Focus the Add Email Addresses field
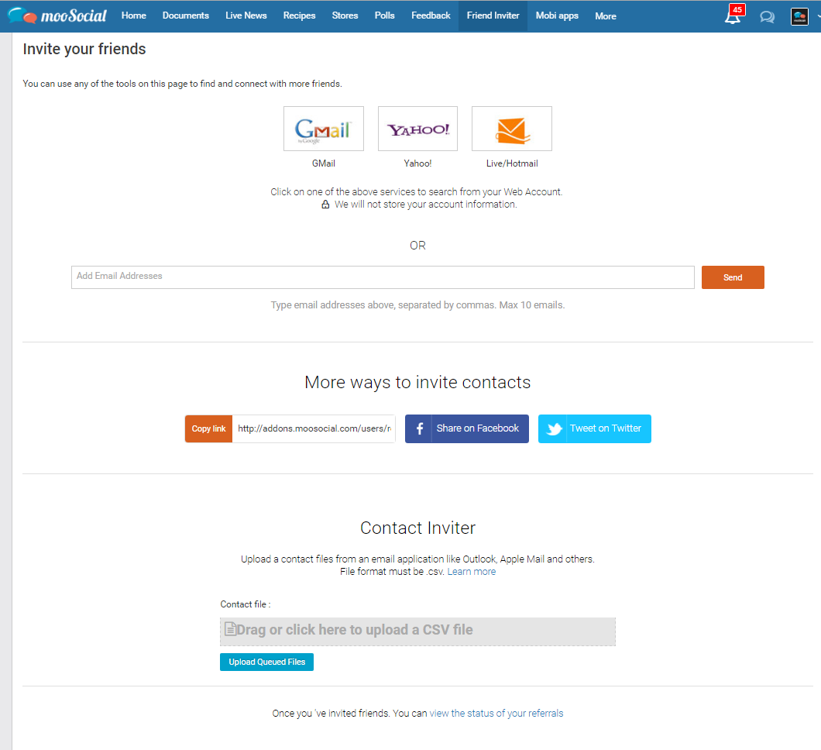 (383, 277)
